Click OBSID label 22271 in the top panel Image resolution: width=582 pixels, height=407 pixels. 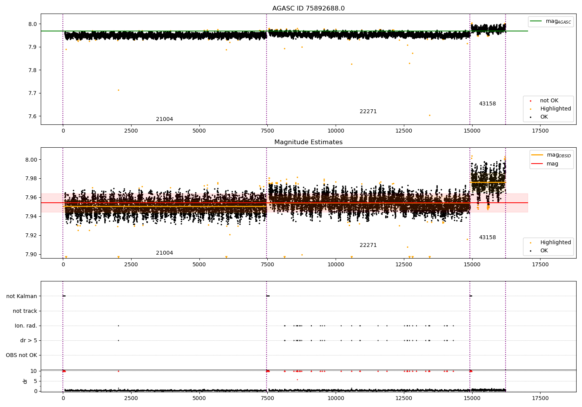click(368, 112)
